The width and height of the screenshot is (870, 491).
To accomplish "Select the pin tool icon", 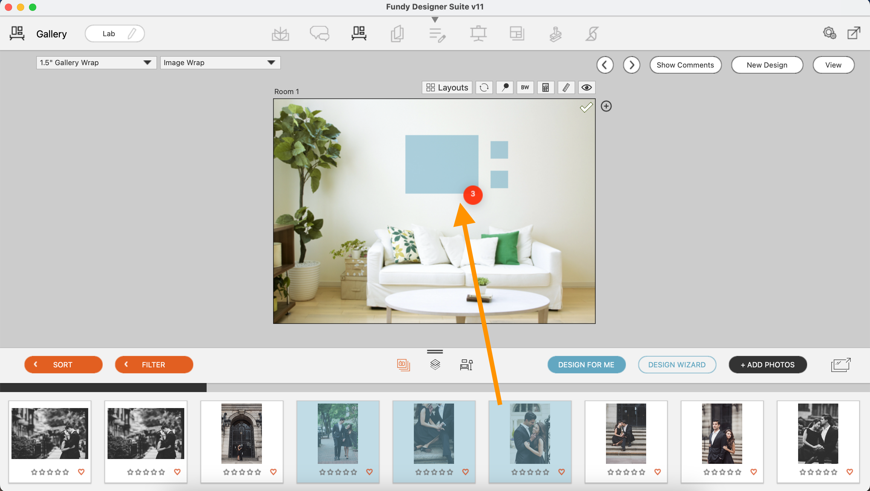I will pos(504,88).
